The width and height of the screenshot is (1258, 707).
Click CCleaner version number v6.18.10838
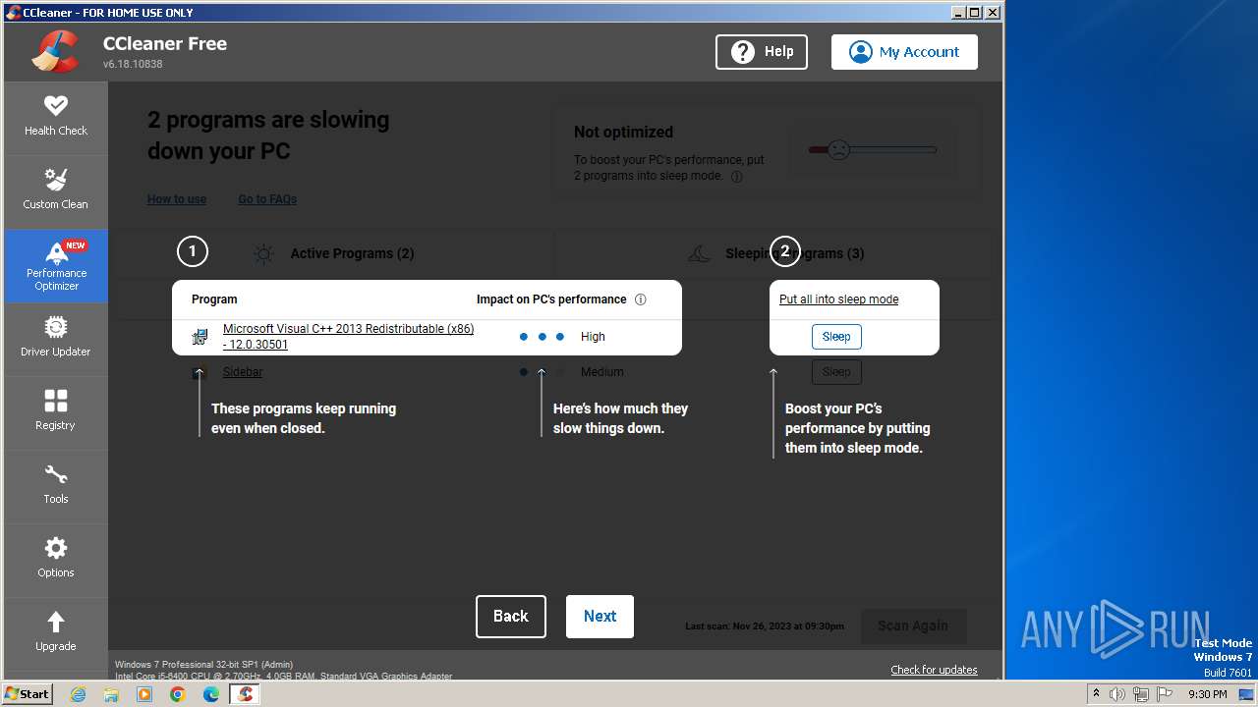click(x=133, y=64)
